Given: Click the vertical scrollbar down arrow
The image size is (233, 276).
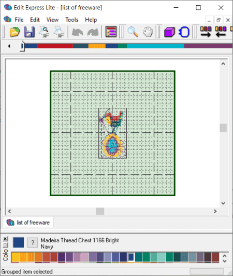Looking at the screenshot, I should [x=223, y=203].
